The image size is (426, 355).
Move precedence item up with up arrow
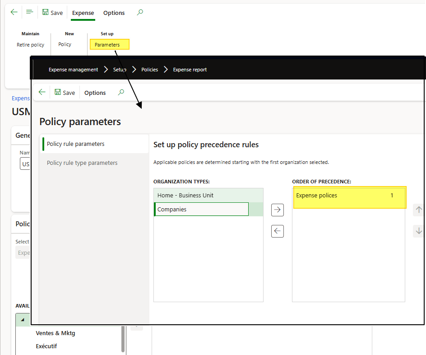pos(419,210)
